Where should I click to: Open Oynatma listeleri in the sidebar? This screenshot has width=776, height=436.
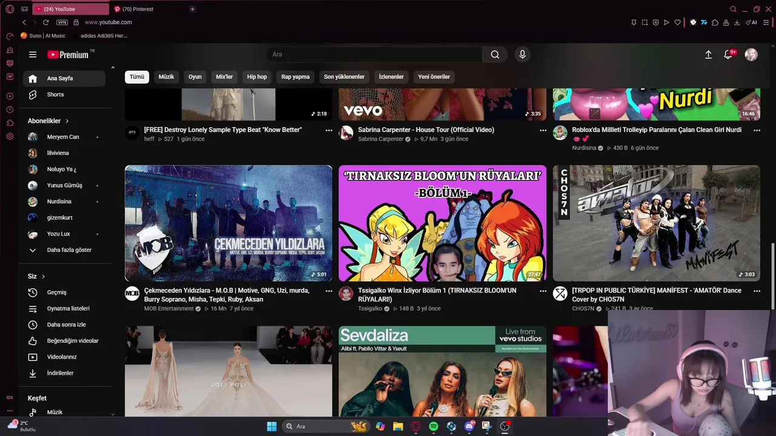(64, 309)
